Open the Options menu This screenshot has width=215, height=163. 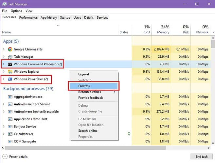pyautogui.click(x=16, y=11)
